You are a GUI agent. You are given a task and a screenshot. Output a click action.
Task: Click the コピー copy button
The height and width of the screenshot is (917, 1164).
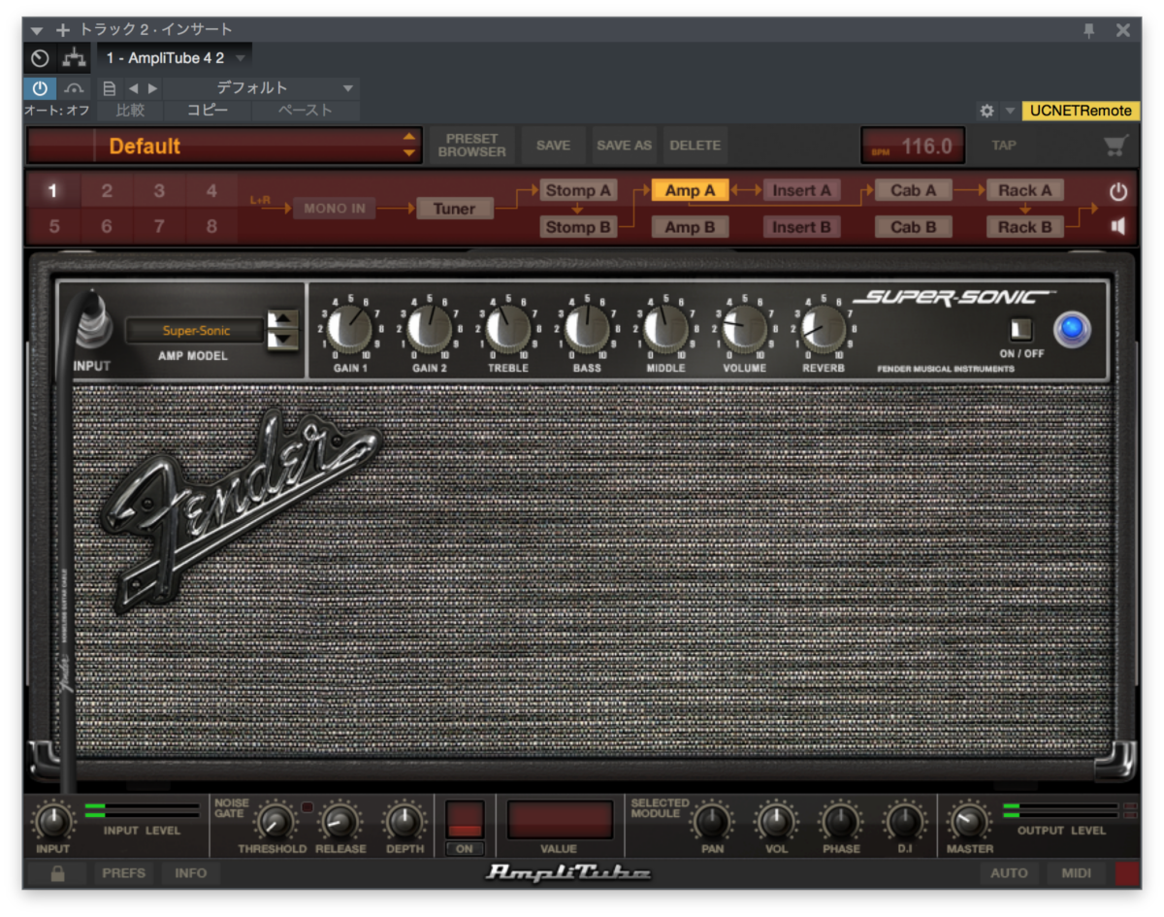pyautogui.click(x=208, y=111)
